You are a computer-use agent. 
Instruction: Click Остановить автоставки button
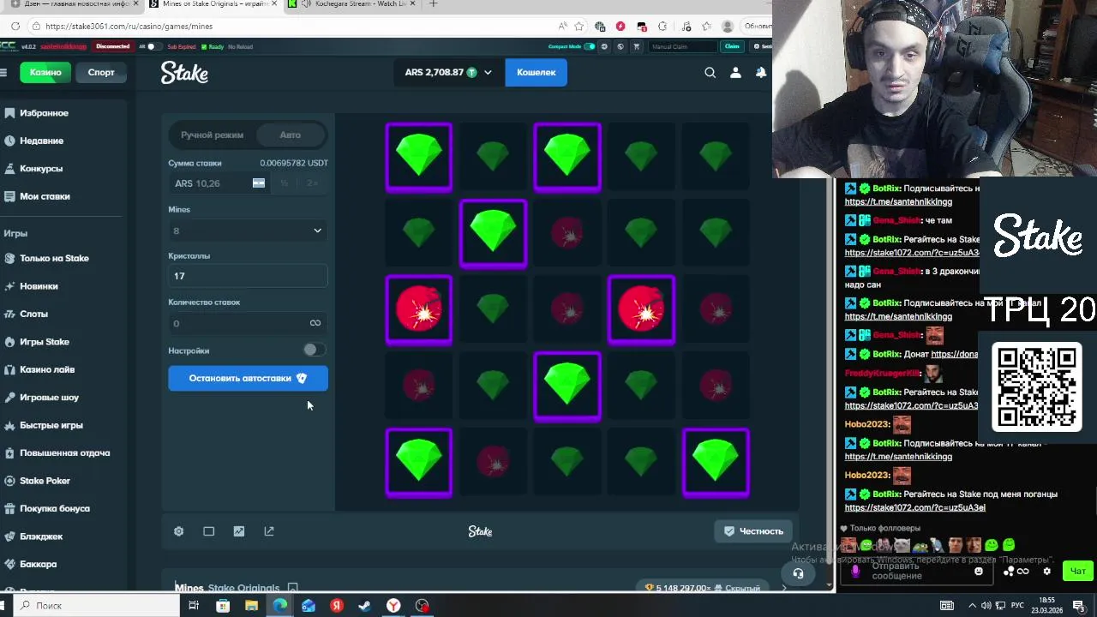click(x=248, y=378)
